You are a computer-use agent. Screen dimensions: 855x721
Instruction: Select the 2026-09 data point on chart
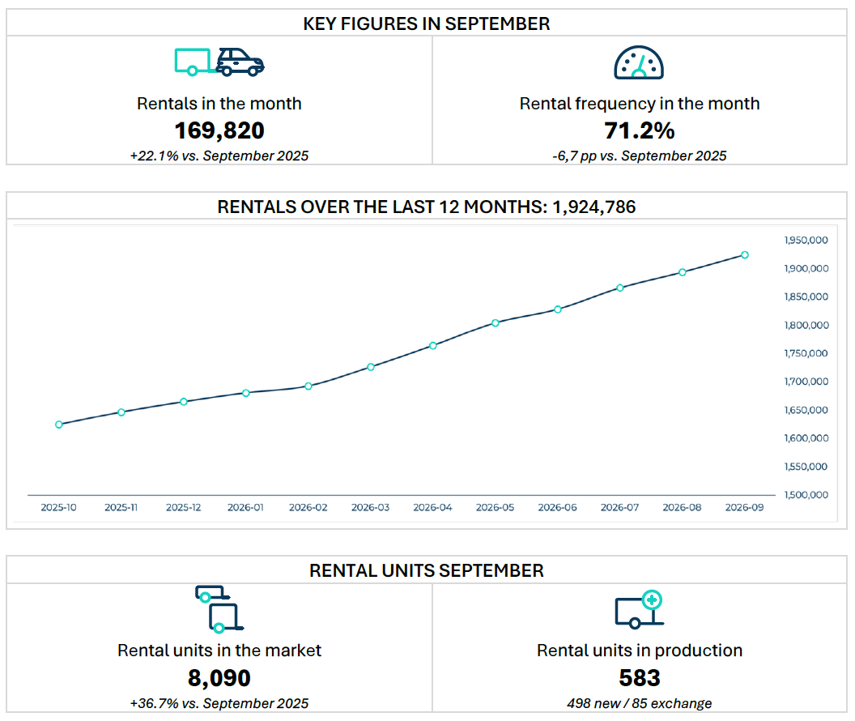(x=745, y=254)
